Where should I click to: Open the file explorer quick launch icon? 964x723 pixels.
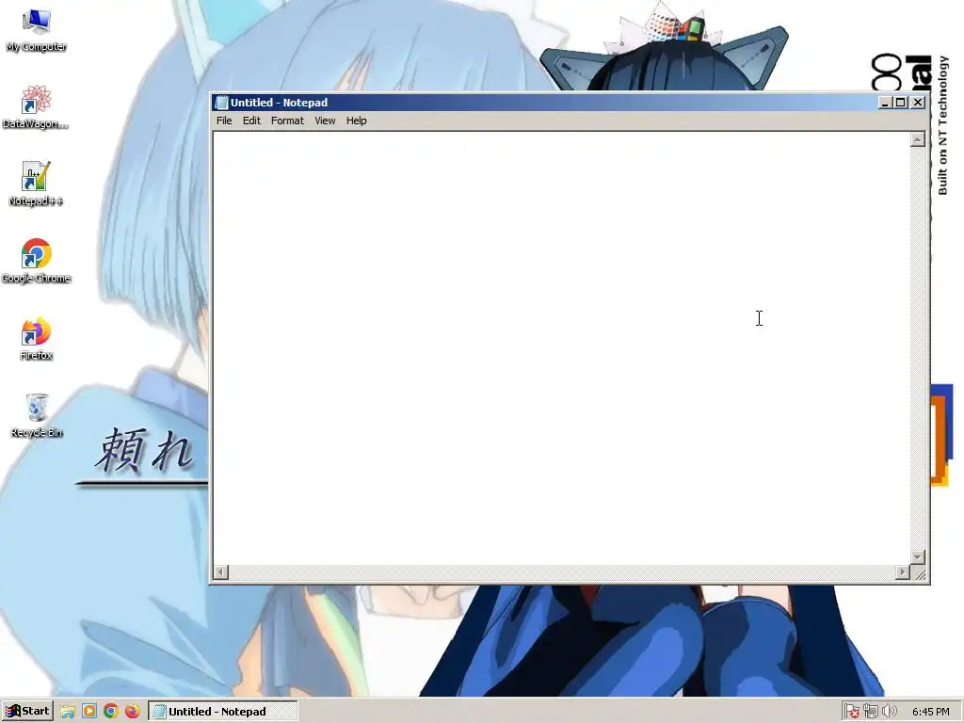click(x=68, y=712)
